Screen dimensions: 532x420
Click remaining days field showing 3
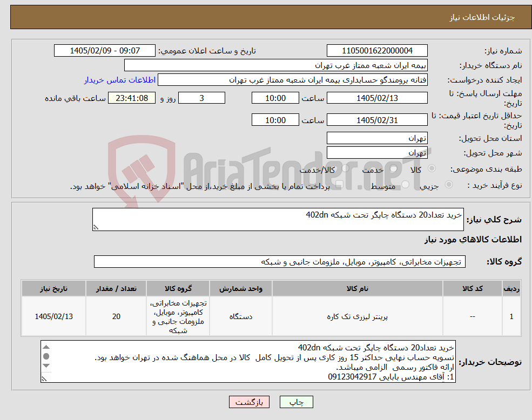(201, 98)
